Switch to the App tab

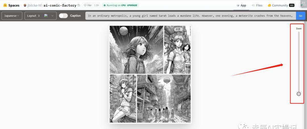(x=241, y=5)
